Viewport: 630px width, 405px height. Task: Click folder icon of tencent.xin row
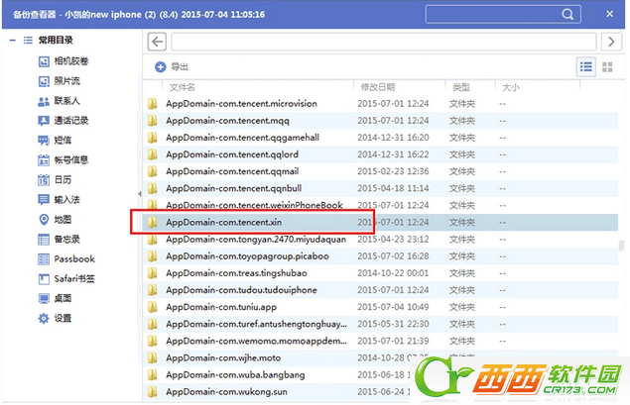tap(152, 222)
